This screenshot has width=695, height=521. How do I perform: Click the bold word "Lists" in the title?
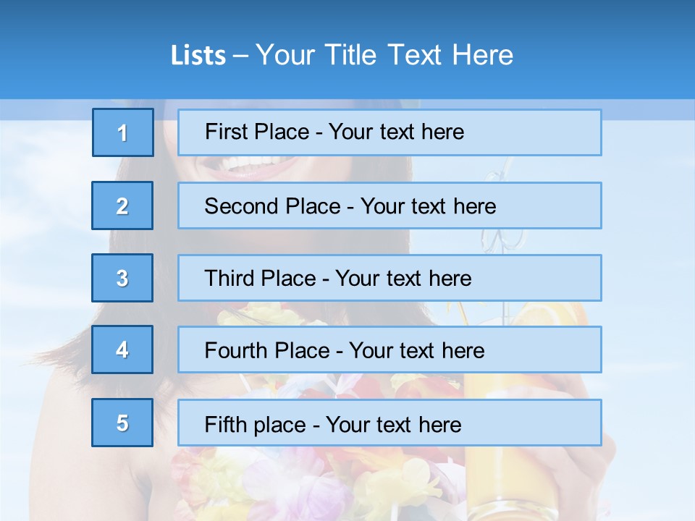(198, 56)
